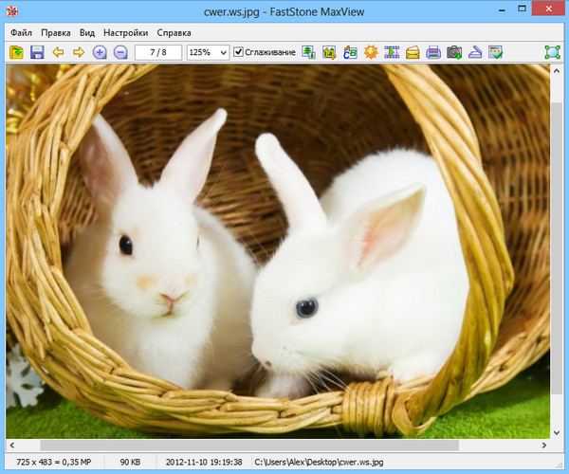The height and width of the screenshot is (474, 569).
Task: Expand the 125% zoom level dropdown
Action: tap(223, 52)
